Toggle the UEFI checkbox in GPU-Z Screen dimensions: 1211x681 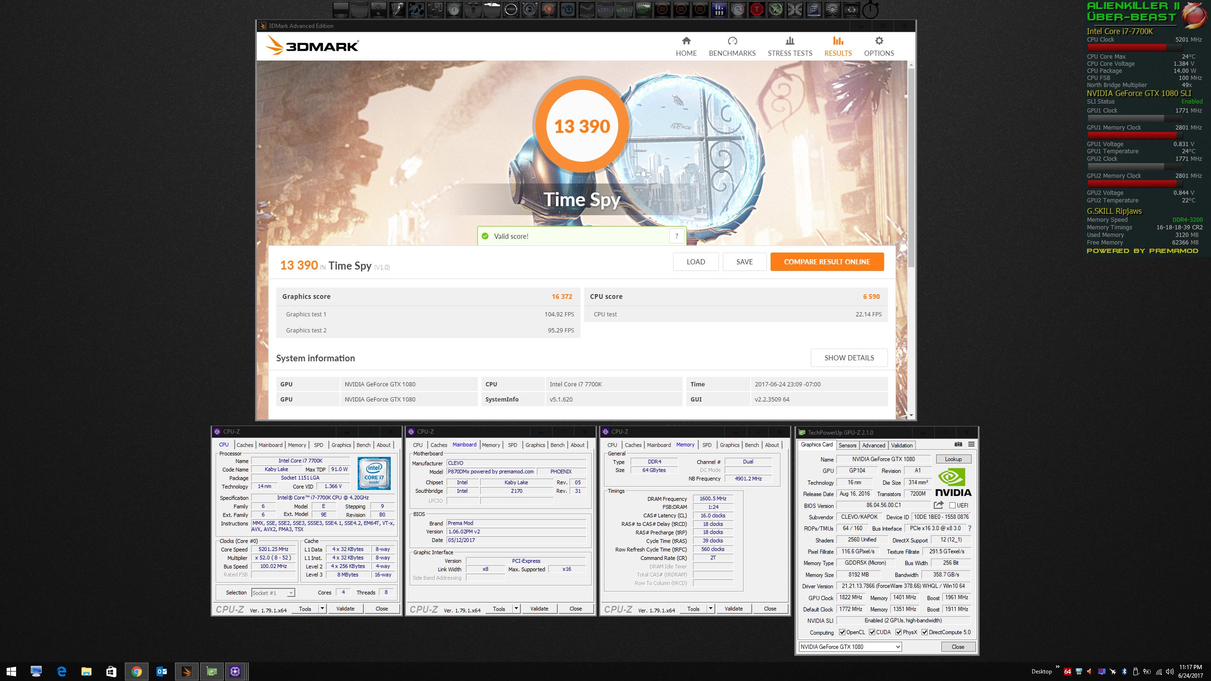point(952,505)
